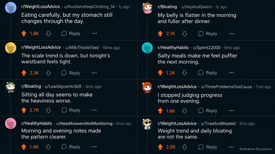This screenshot has height=154, width=275.
Task: Open more options on NumbersKeepClimbing_34 post
Action: tap(94, 33)
